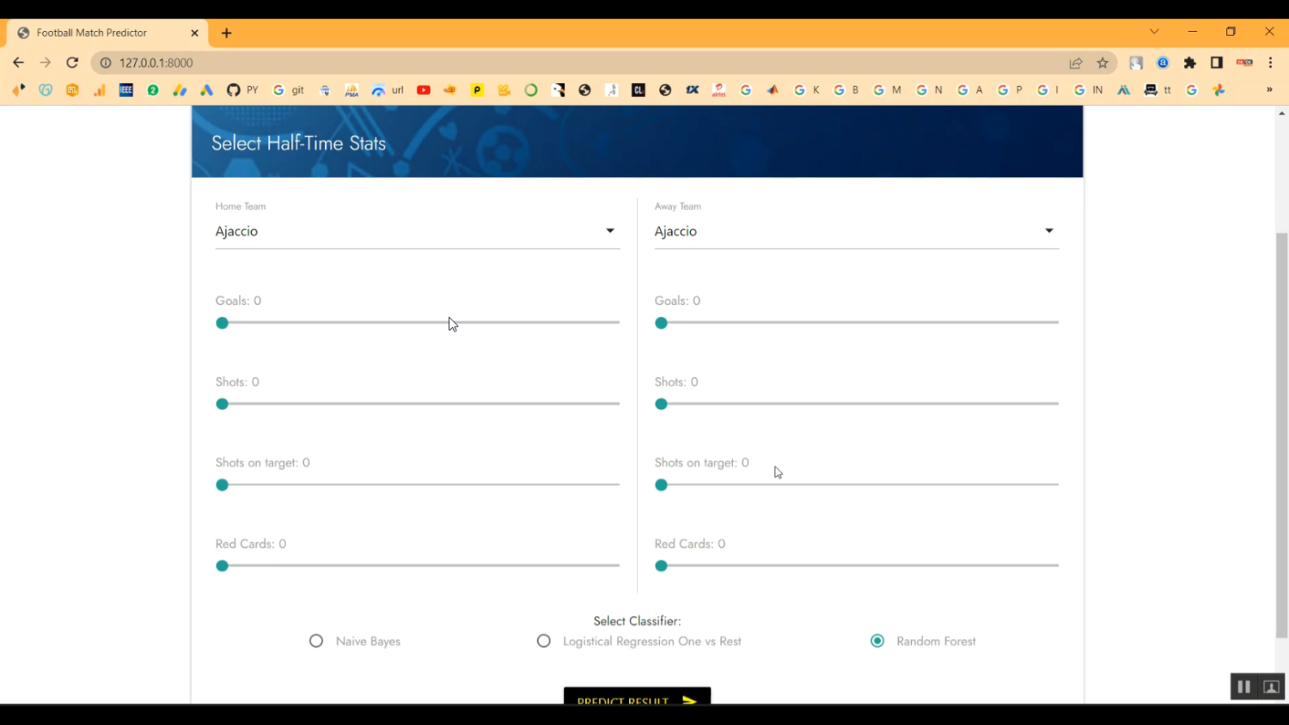This screenshot has height=725, width=1289.
Task: Click the Home Team Red Cards slider
Action: pos(418,566)
